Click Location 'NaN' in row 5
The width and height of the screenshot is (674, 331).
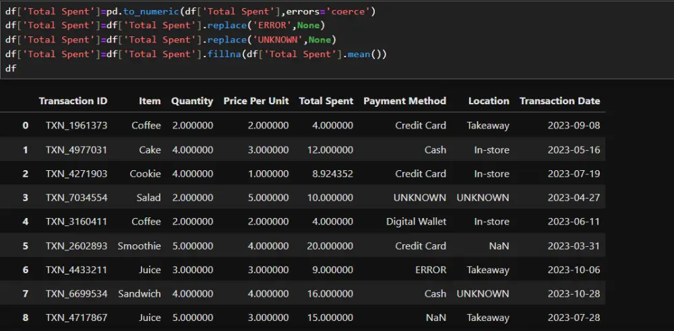pyautogui.click(x=500, y=246)
